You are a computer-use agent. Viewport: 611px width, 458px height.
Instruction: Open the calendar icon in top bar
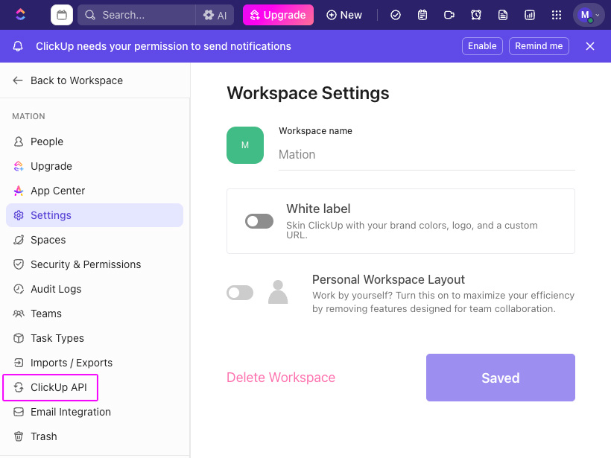tap(62, 15)
